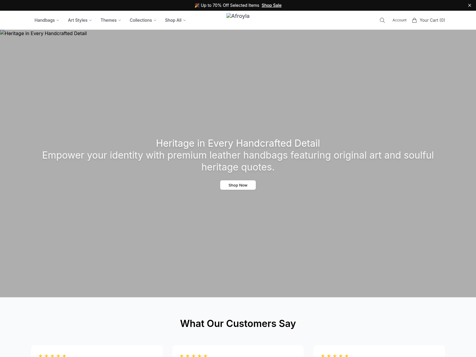Click the Shop Now button
Image resolution: width=476 pixels, height=357 pixels.
click(x=238, y=185)
